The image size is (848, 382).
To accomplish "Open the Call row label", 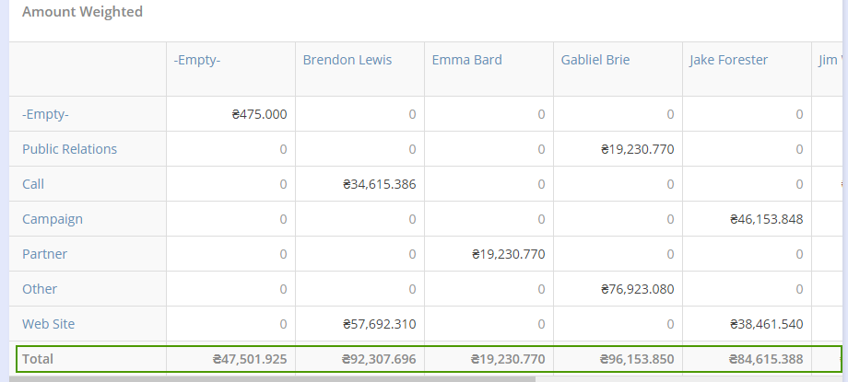I will click(x=33, y=184).
